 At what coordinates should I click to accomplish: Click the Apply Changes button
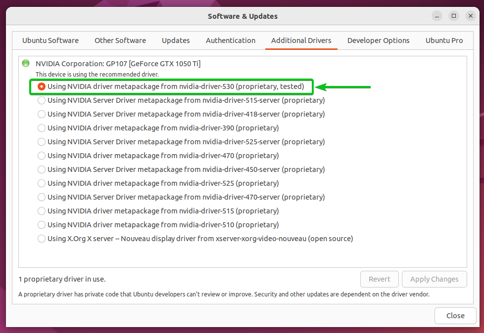[x=435, y=279]
